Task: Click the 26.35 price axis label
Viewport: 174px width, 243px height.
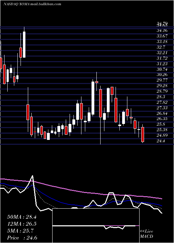Action: tap(162, 119)
